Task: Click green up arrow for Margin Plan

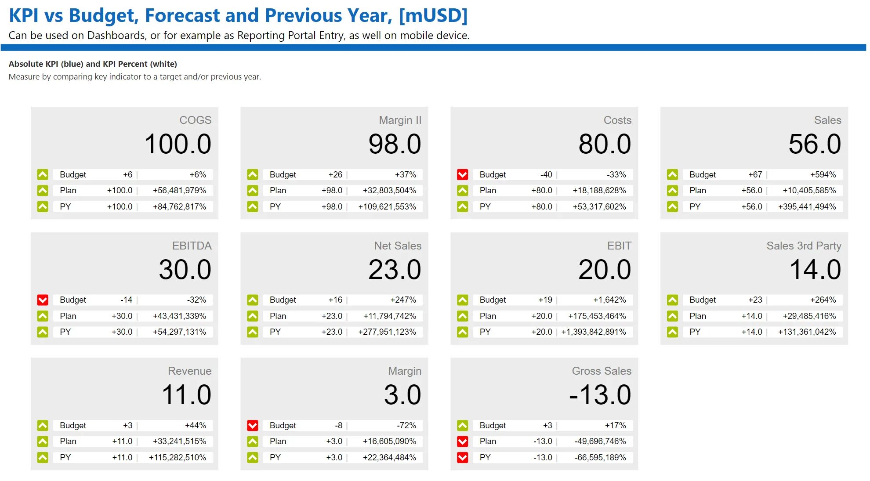Action: [x=253, y=441]
